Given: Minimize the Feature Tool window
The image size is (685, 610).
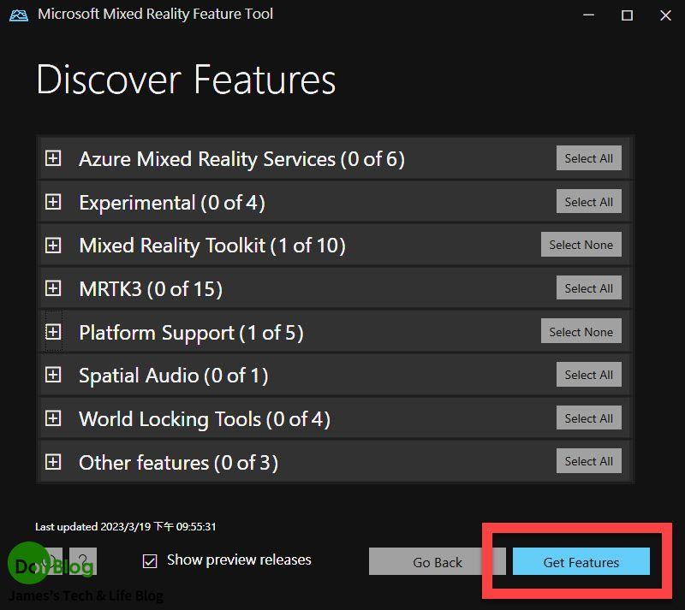Looking at the screenshot, I should point(588,15).
